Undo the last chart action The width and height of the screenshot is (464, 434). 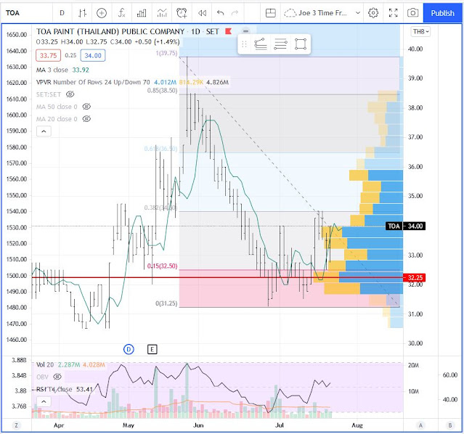coord(220,13)
